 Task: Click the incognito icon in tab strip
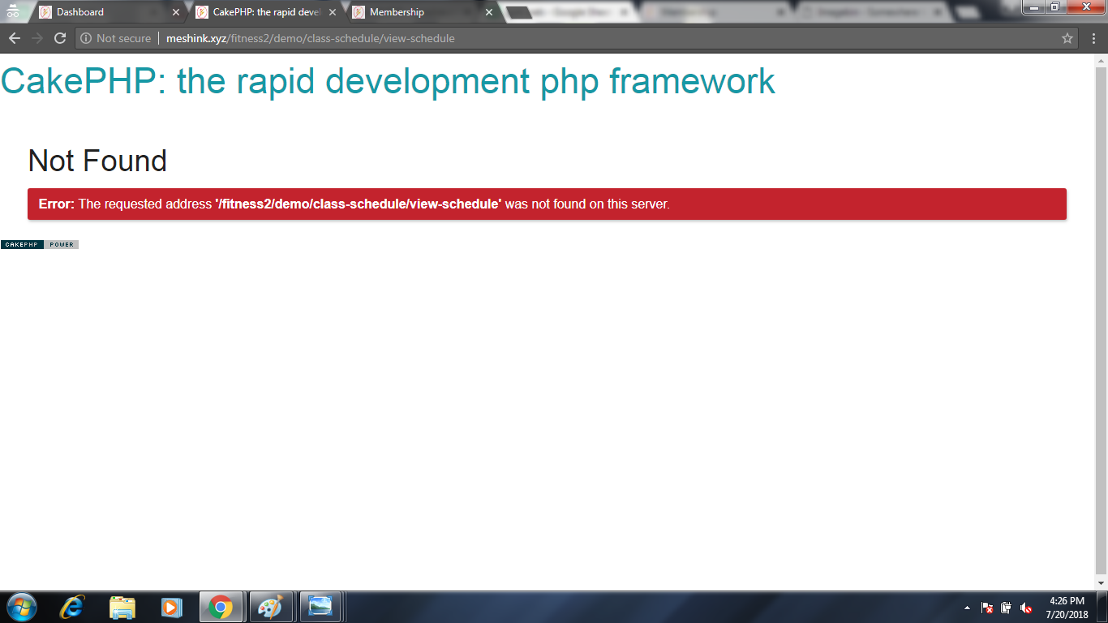click(x=13, y=12)
